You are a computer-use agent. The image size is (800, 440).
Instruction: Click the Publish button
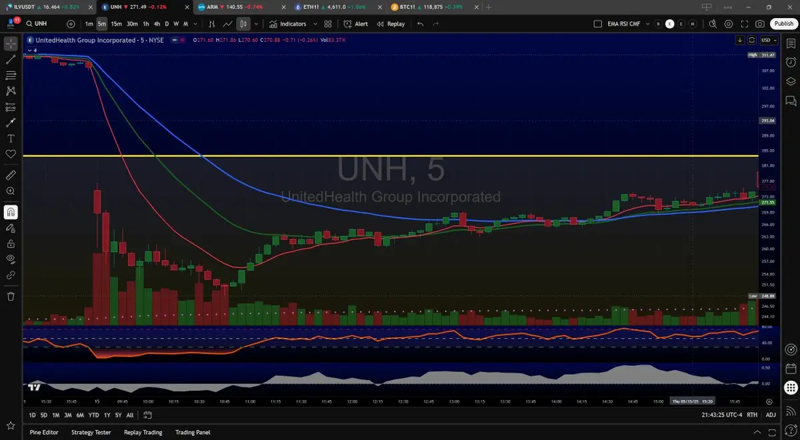pyautogui.click(x=783, y=23)
